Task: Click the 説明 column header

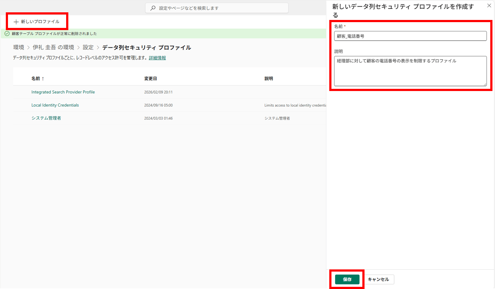Action: (269, 79)
